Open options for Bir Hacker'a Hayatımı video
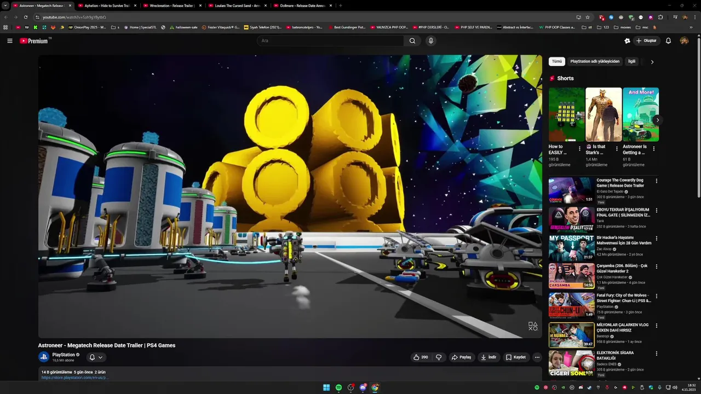 657,238
